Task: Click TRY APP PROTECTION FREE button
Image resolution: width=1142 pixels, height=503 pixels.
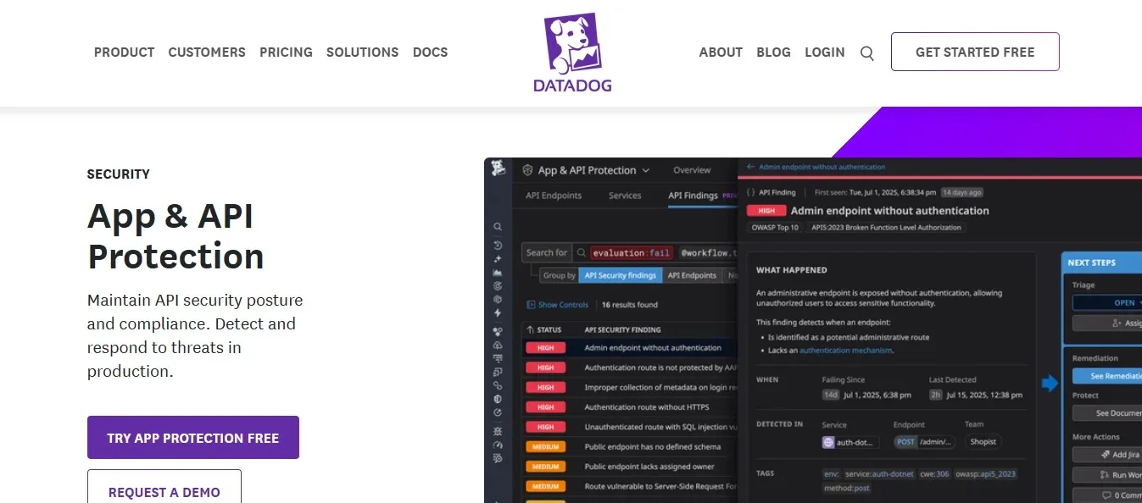Action: point(193,438)
